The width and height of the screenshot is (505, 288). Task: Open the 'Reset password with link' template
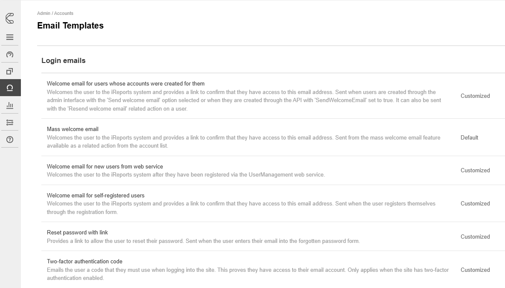click(x=77, y=233)
